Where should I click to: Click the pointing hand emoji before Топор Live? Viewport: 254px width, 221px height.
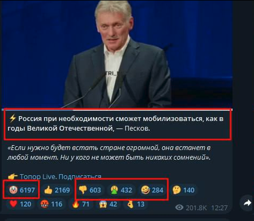point(13,177)
